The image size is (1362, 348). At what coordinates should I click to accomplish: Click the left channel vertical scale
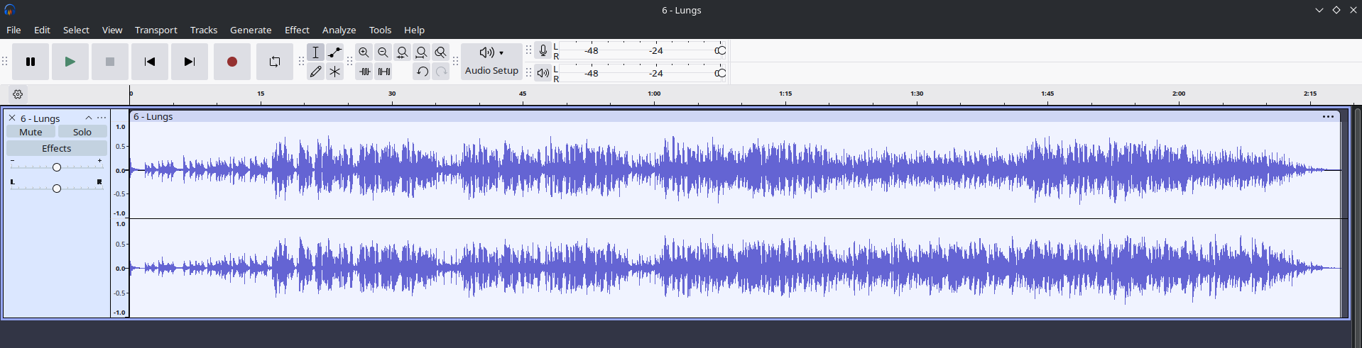tap(119, 170)
